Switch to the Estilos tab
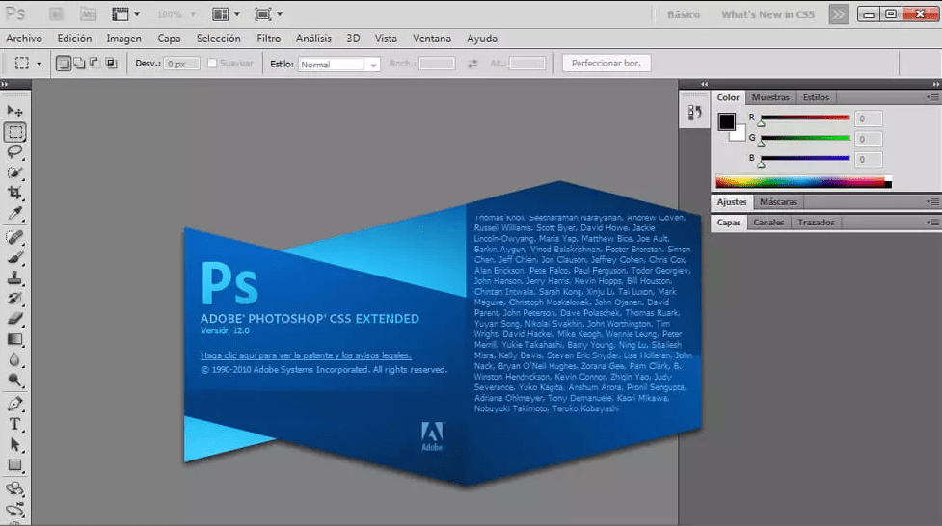This screenshot has width=942, height=526. click(x=816, y=97)
